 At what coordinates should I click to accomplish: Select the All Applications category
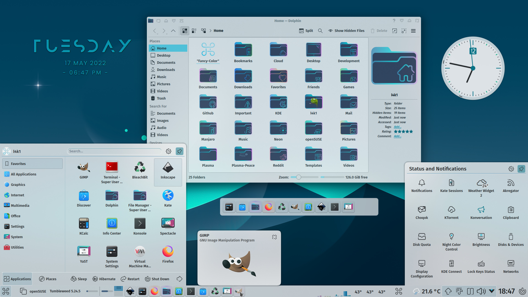tap(32, 174)
